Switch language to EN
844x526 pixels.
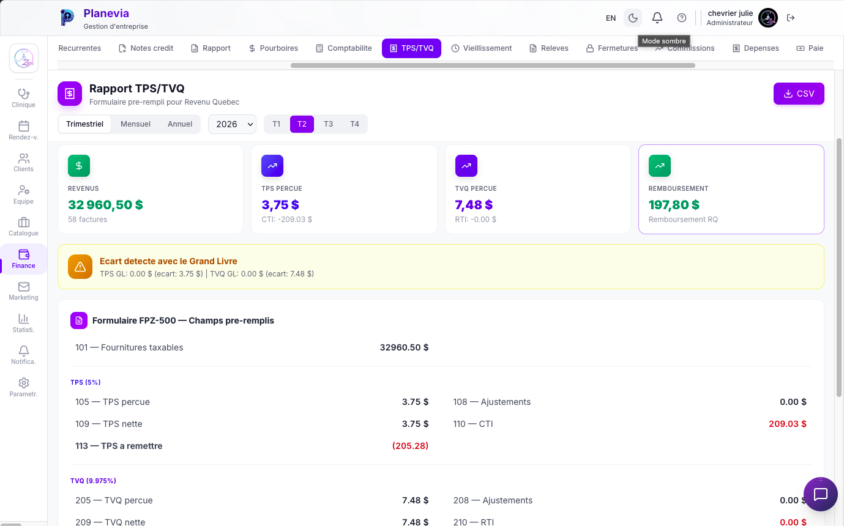(x=611, y=18)
